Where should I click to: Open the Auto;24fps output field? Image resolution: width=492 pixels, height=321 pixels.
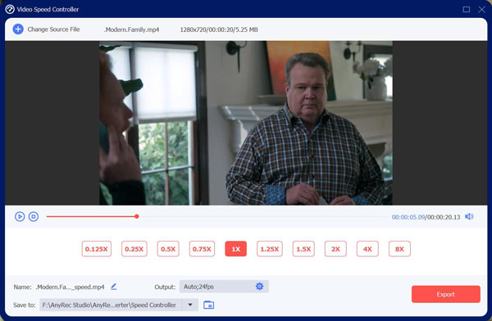tap(224, 287)
